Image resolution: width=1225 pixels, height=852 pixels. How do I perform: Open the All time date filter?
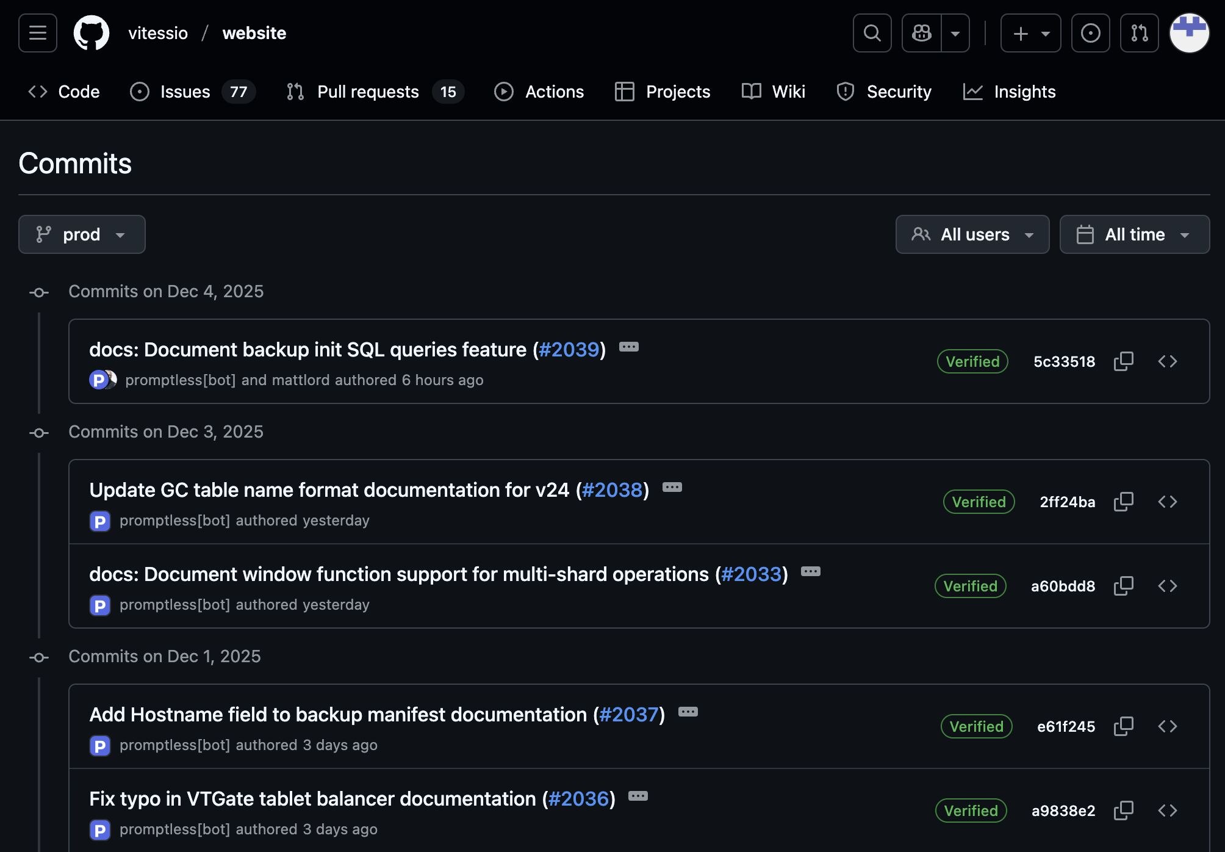[1134, 234]
